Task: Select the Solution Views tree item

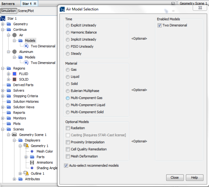Action: point(24,107)
